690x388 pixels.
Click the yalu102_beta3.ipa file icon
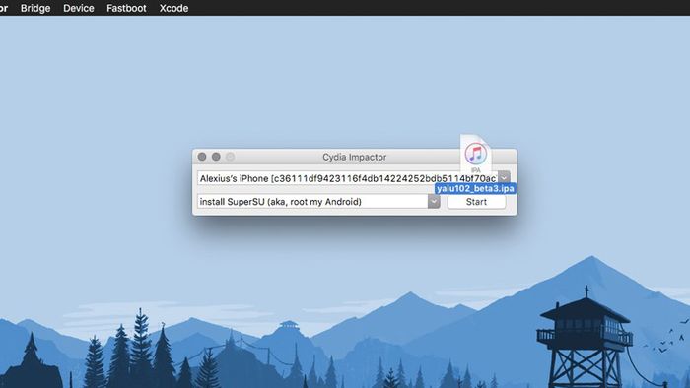coord(476,155)
